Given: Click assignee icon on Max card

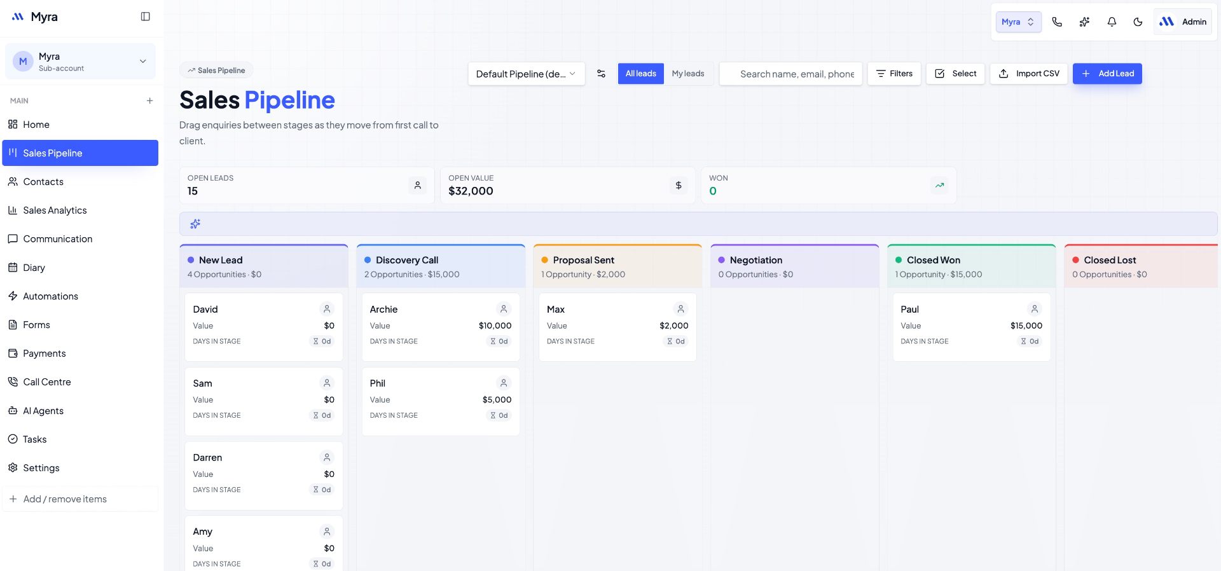Looking at the screenshot, I should pyautogui.click(x=681, y=309).
